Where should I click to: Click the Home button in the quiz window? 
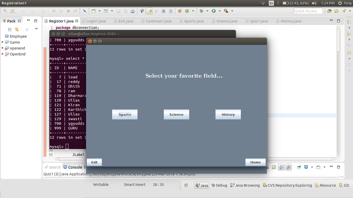pos(255,162)
